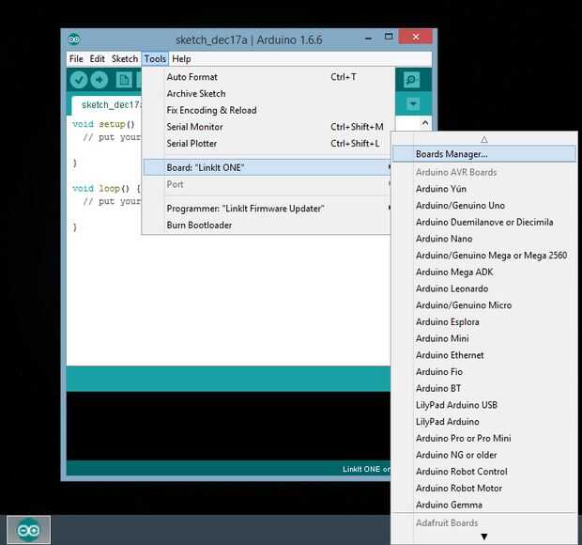Viewport: 582px width, 545px height.
Task: Select the plain LilyPad Arduino board
Action: coord(484,422)
